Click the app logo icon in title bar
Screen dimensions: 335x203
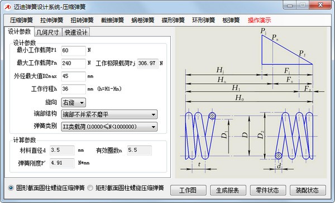tap(8, 7)
